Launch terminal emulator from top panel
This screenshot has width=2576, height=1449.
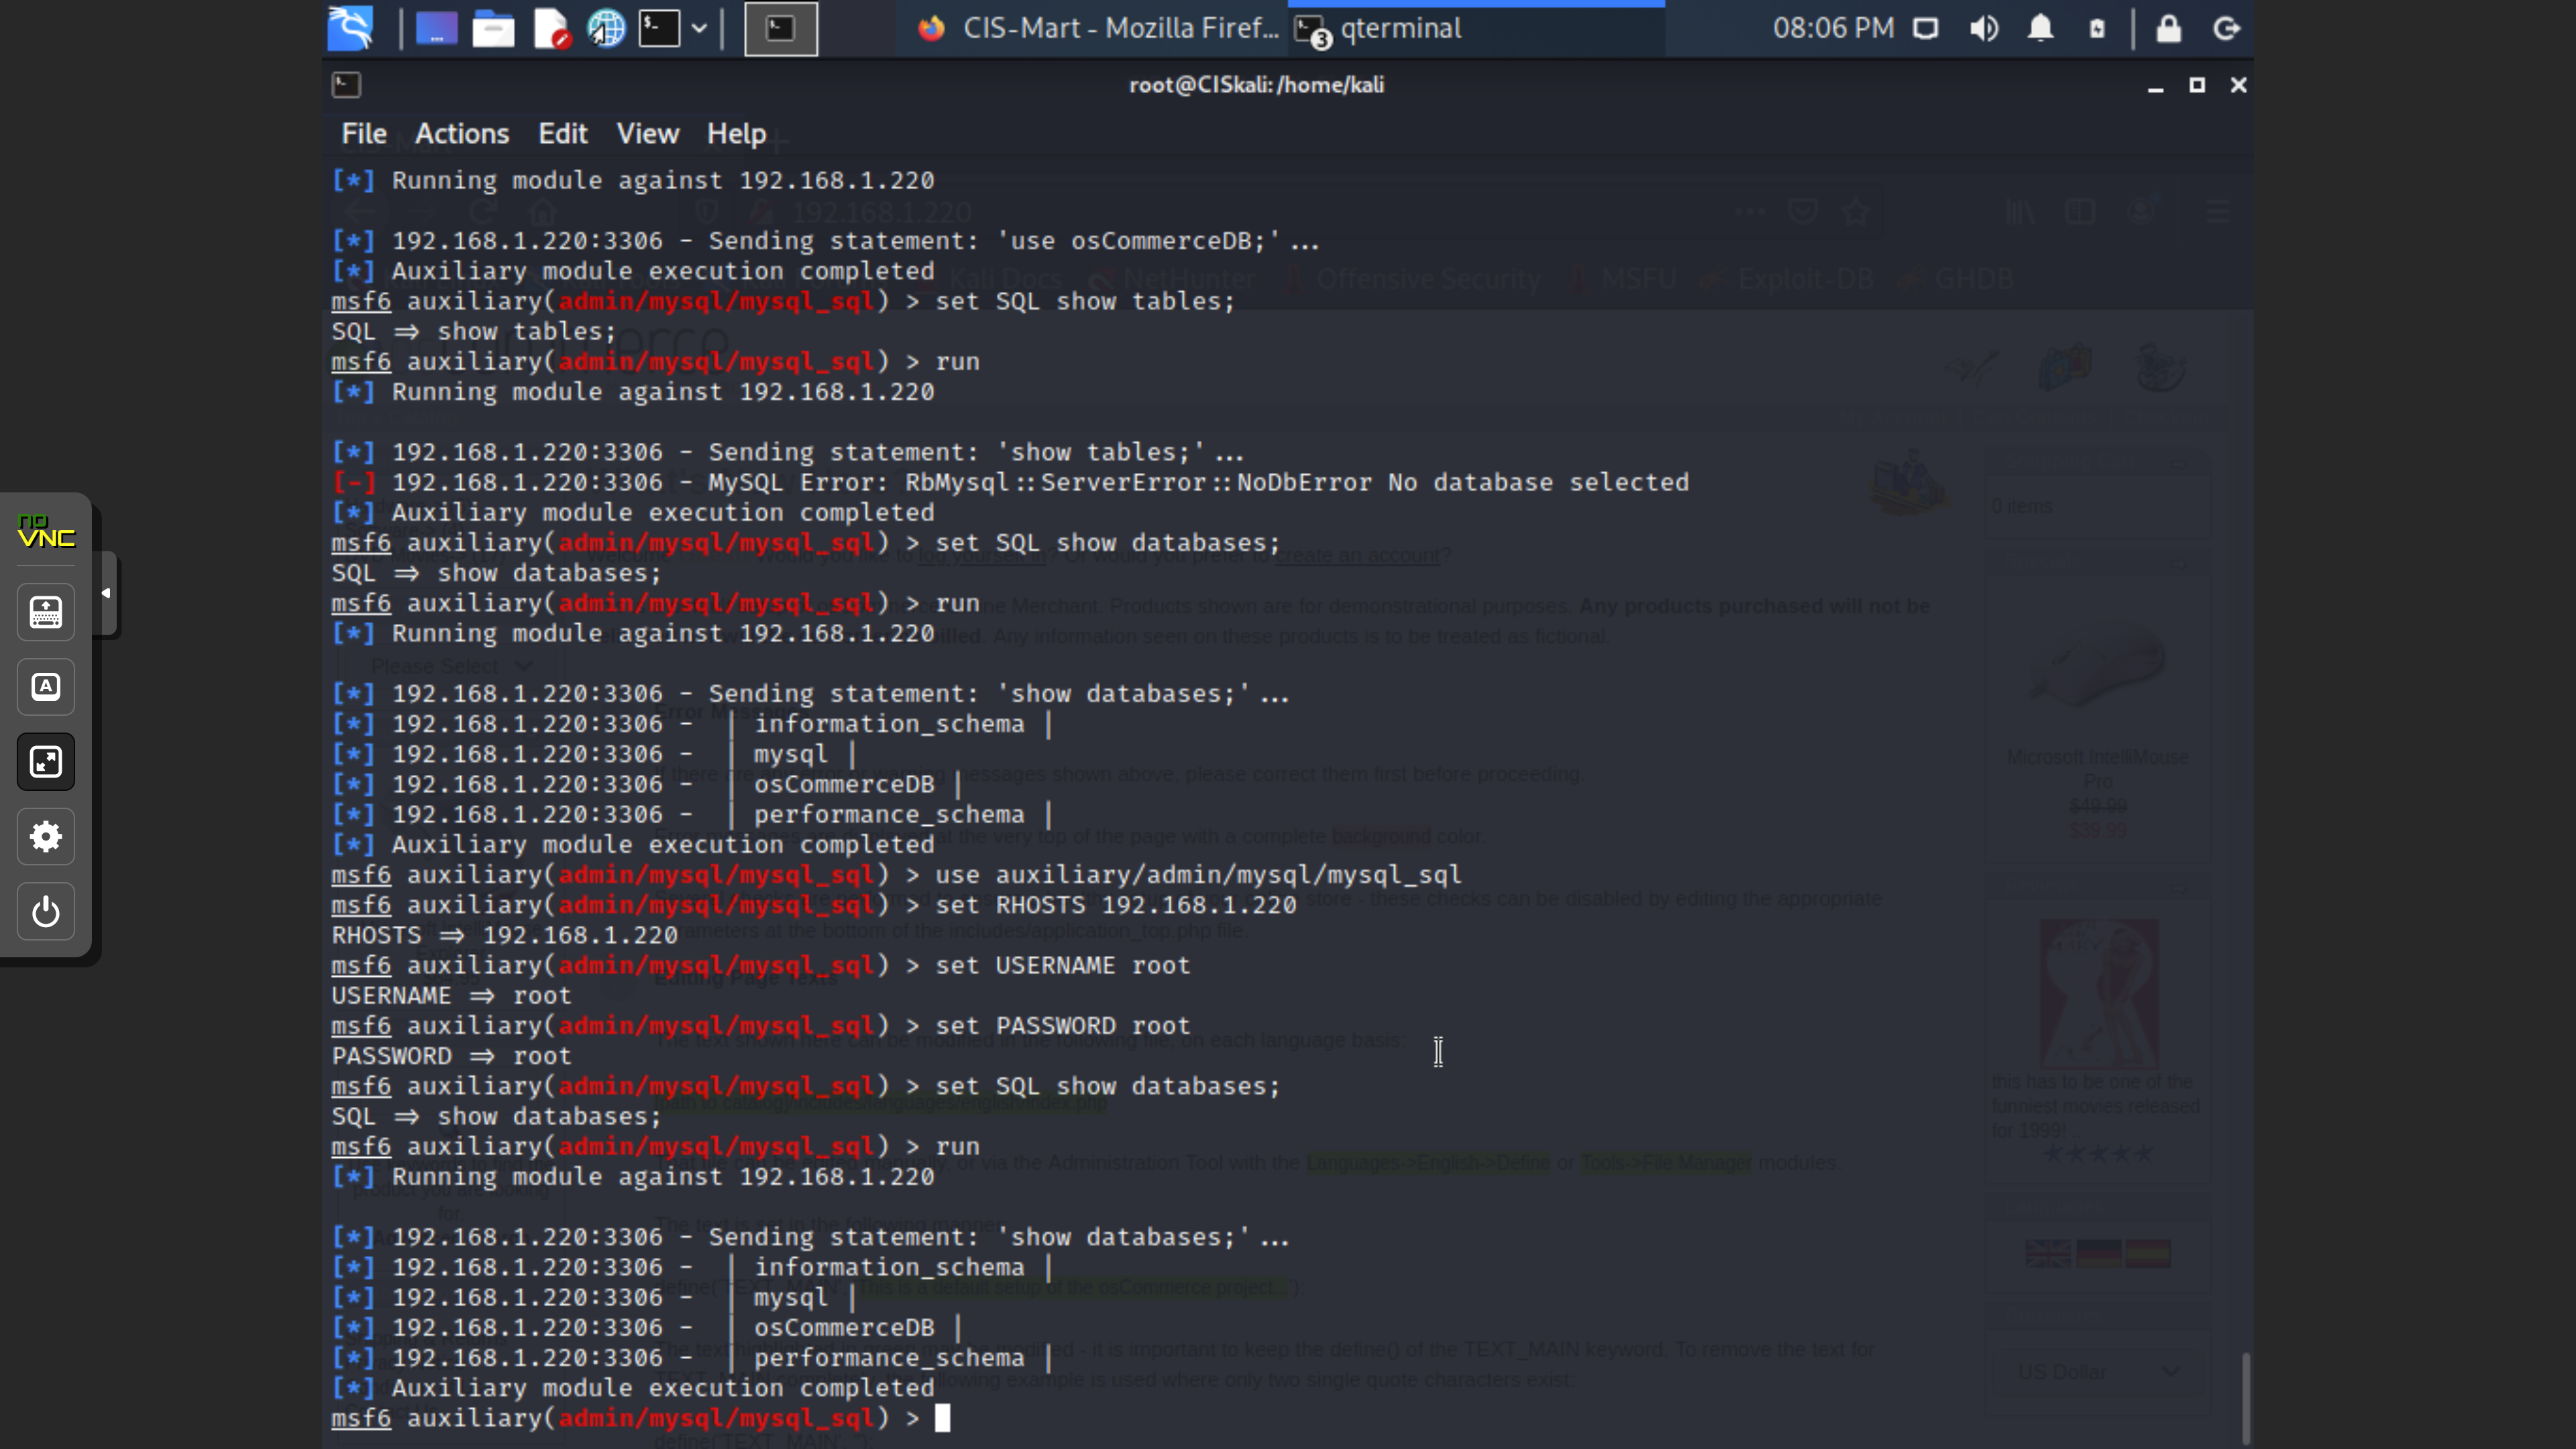pos(660,28)
